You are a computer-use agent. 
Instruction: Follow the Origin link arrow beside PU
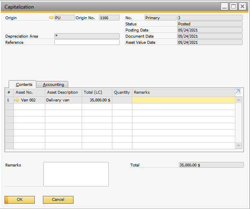coord(51,18)
